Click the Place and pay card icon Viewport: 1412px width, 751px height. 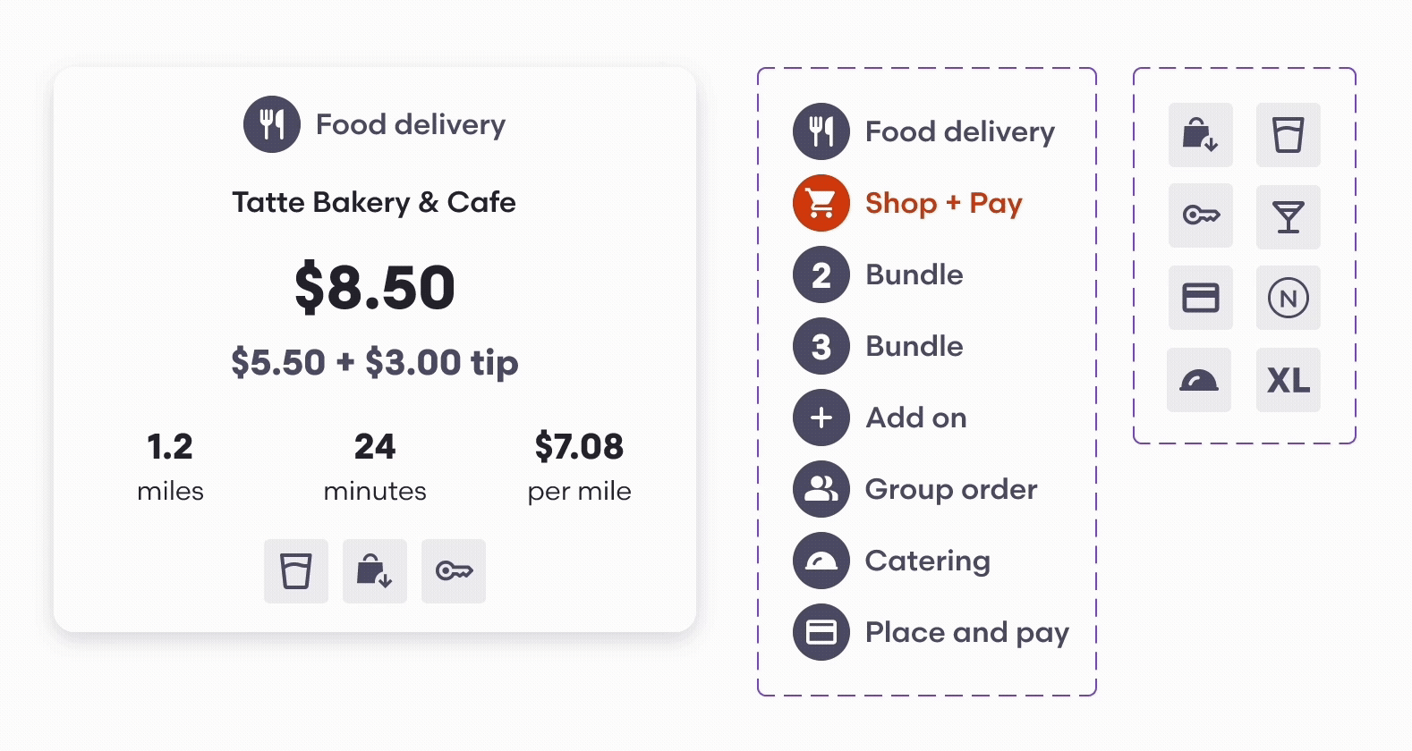(821, 632)
